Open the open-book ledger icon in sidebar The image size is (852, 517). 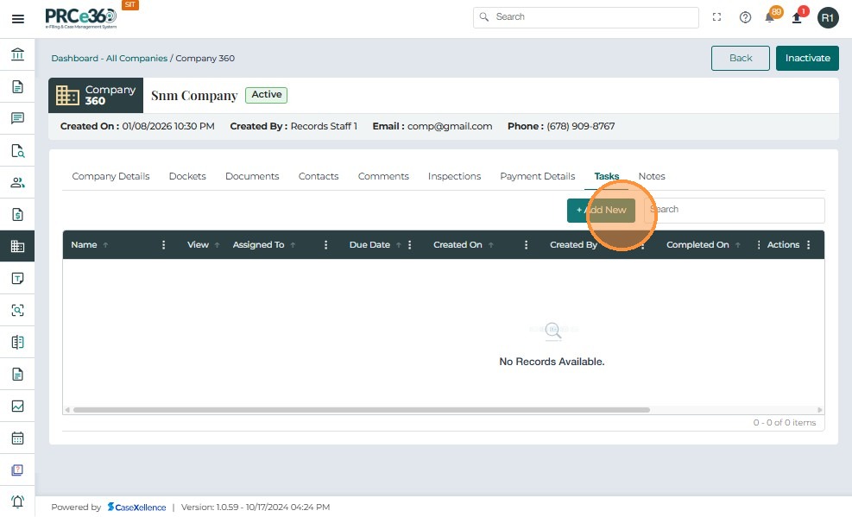point(17,342)
